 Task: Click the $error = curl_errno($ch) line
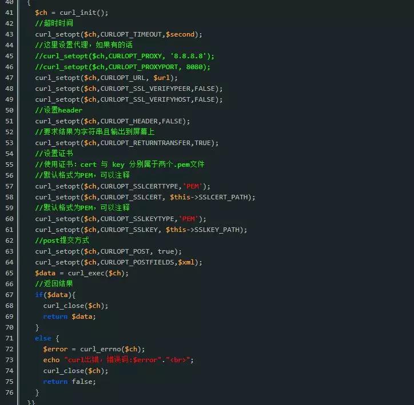[x=94, y=350]
